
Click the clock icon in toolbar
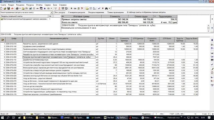pos(34,8)
